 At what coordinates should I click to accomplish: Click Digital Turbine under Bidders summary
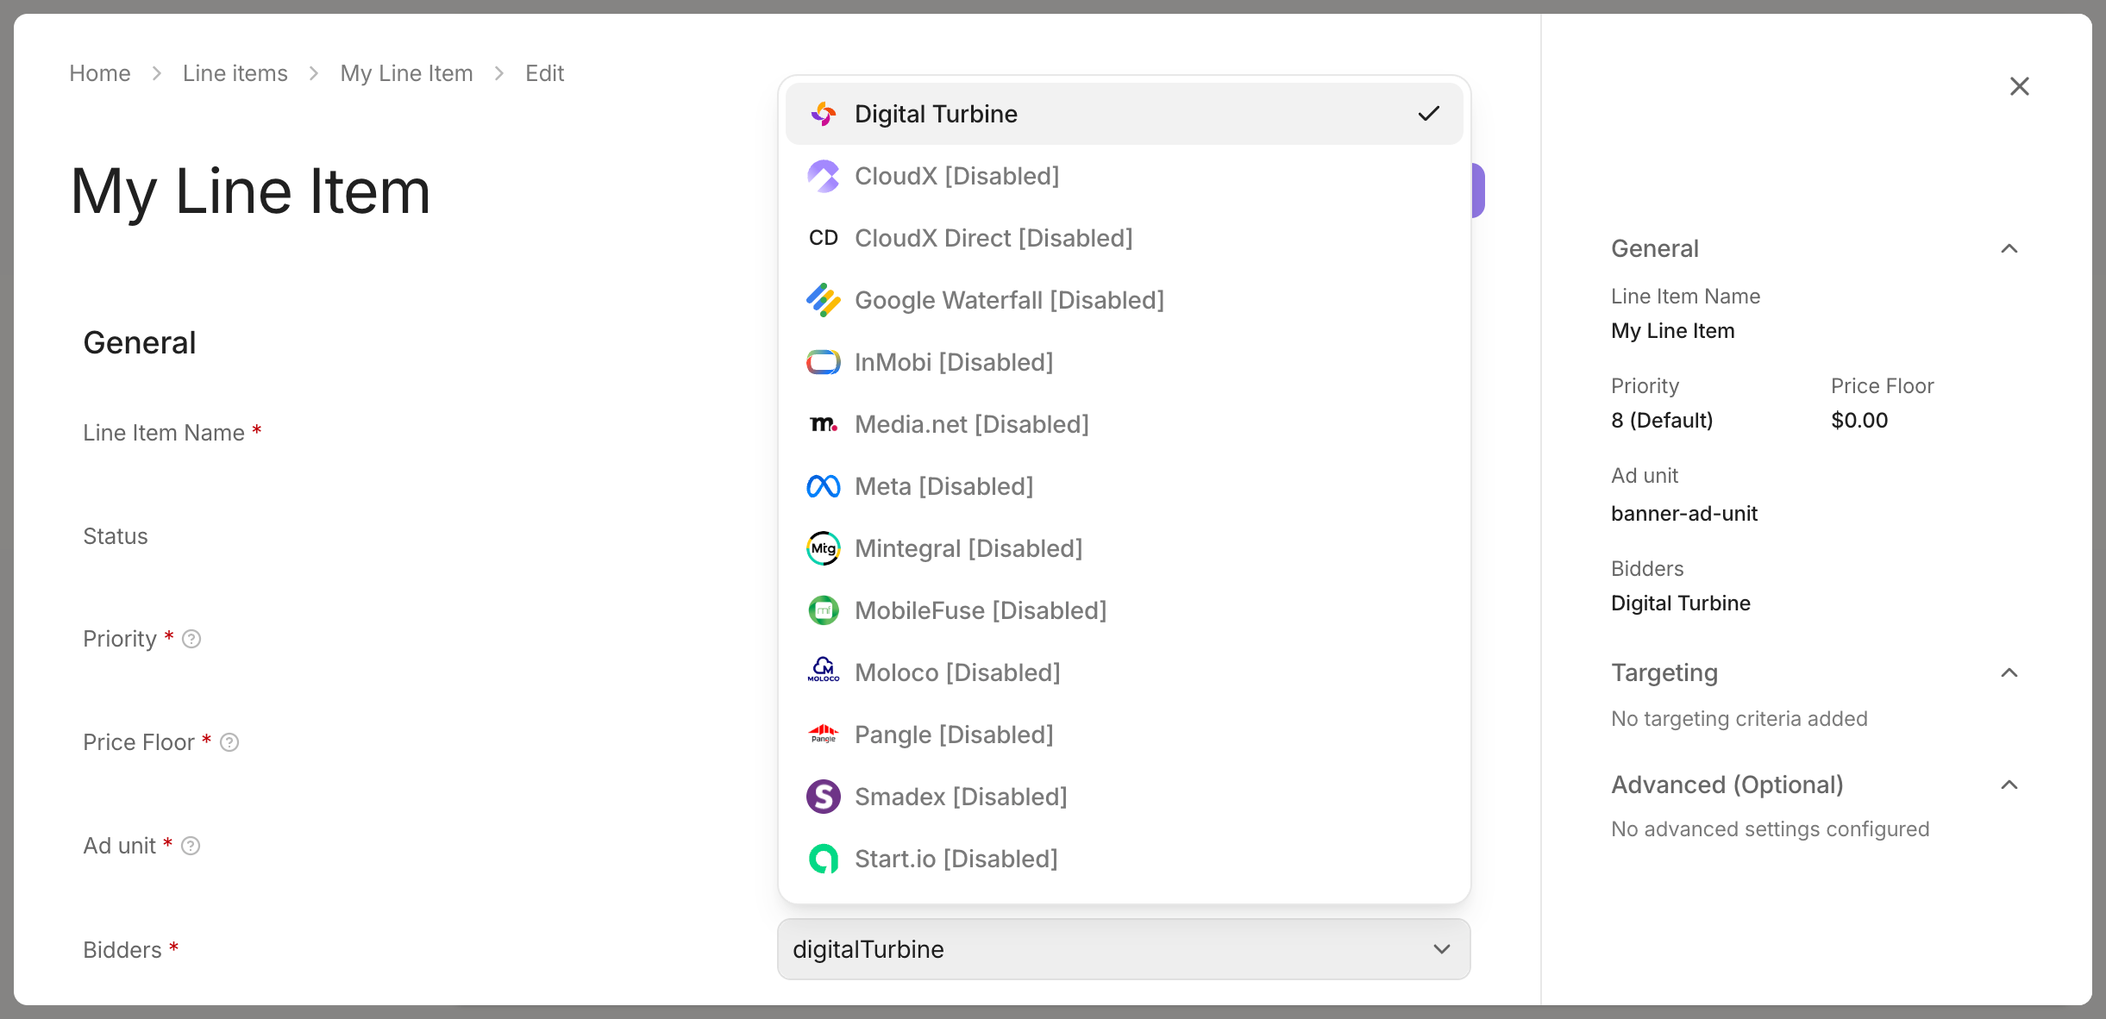(1681, 603)
